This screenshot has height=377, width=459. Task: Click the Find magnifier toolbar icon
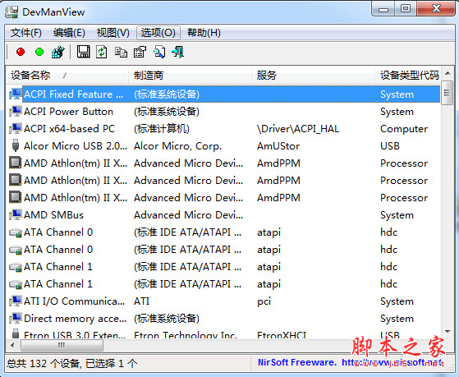159,52
